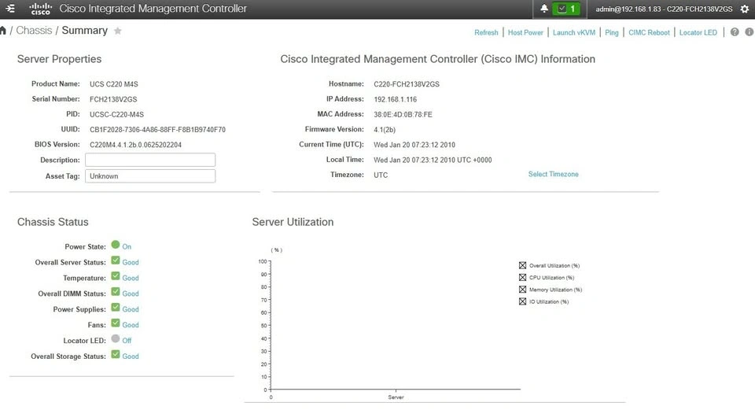
Task: Click Temperature status check icon
Action: 116,276
